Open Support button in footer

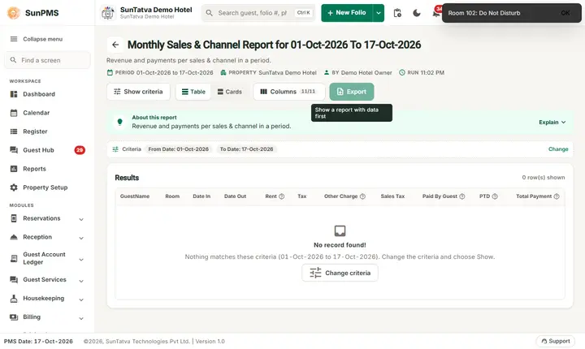click(x=556, y=341)
